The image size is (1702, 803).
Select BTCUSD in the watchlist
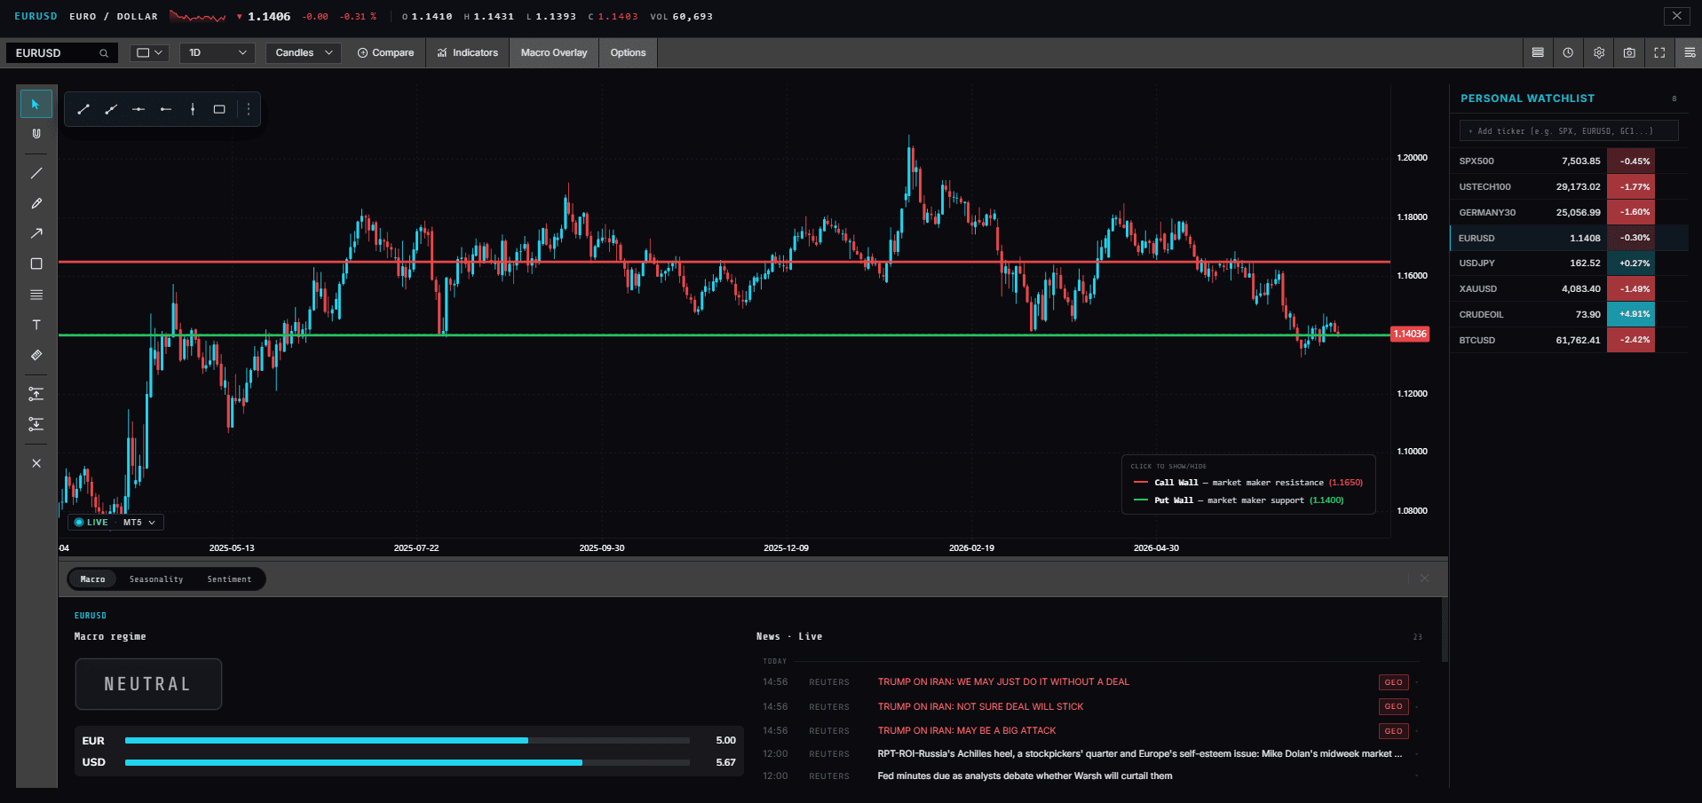coord(1569,340)
